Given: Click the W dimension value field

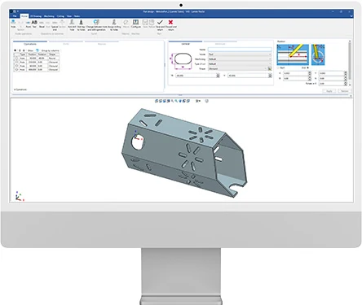Looking at the screenshot, I should [x=196, y=76].
